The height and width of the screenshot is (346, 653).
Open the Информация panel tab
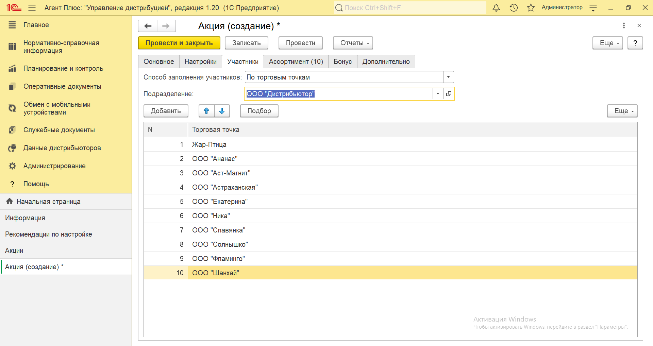pos(66,218)
